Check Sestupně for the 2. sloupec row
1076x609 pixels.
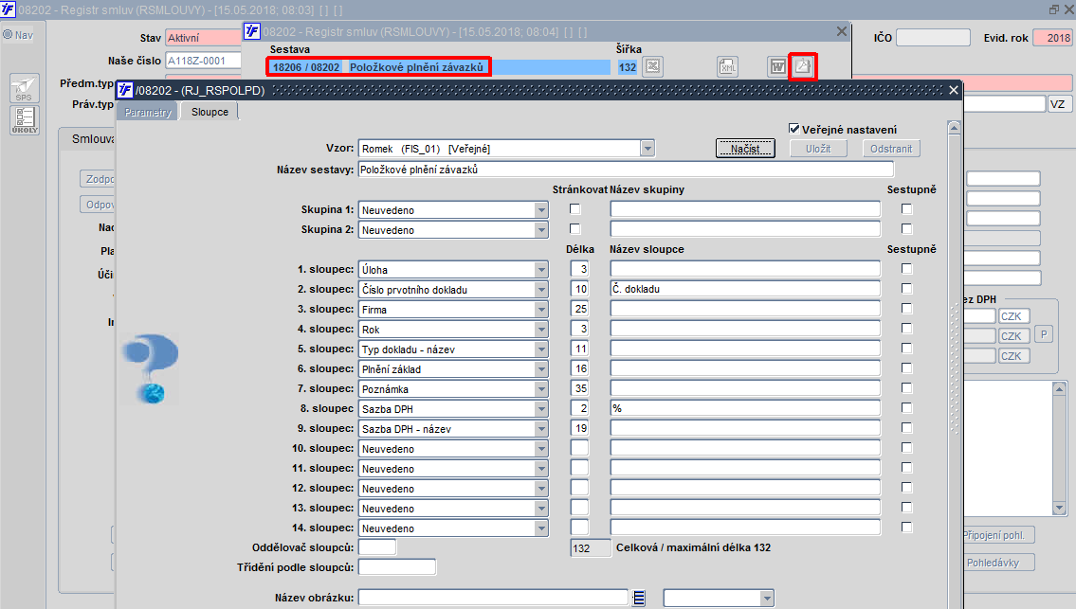tap(906, 289)
